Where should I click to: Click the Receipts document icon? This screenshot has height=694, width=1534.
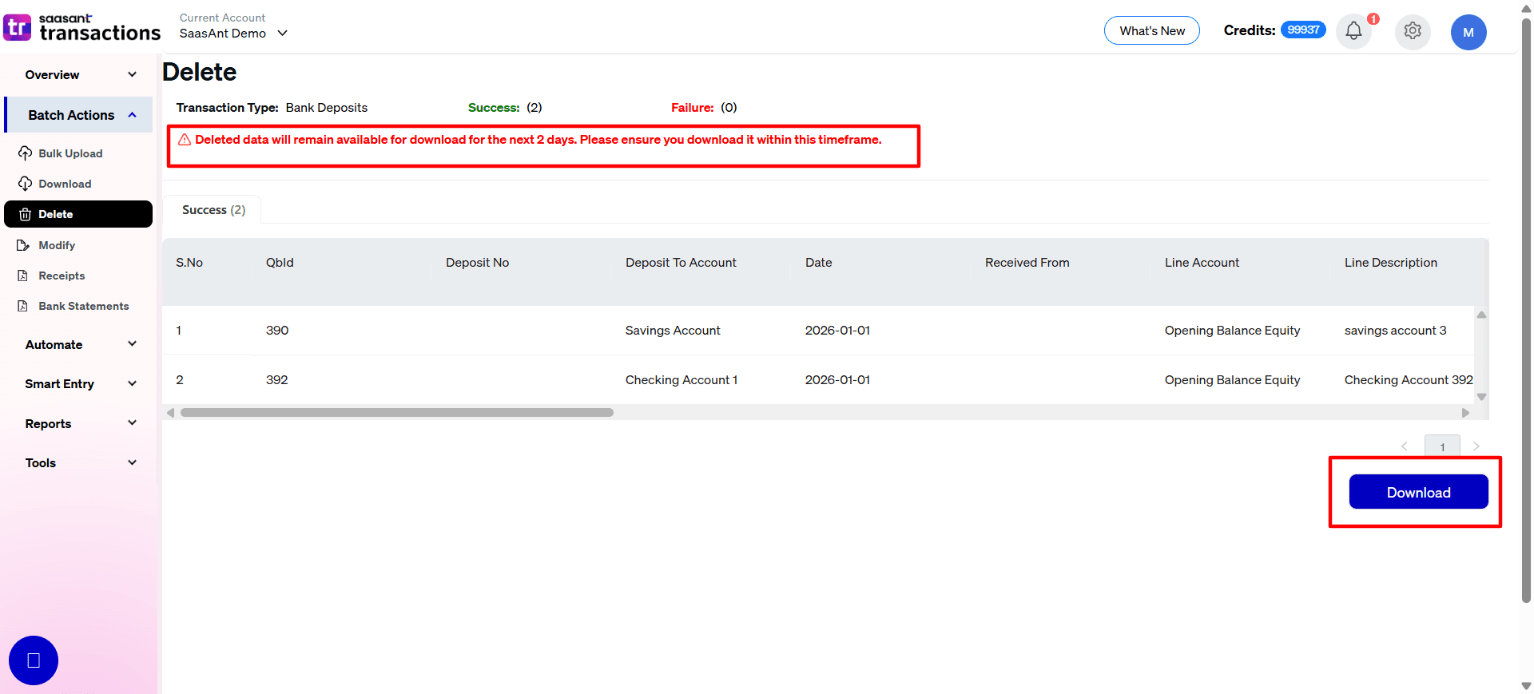[x=23, y=276]
